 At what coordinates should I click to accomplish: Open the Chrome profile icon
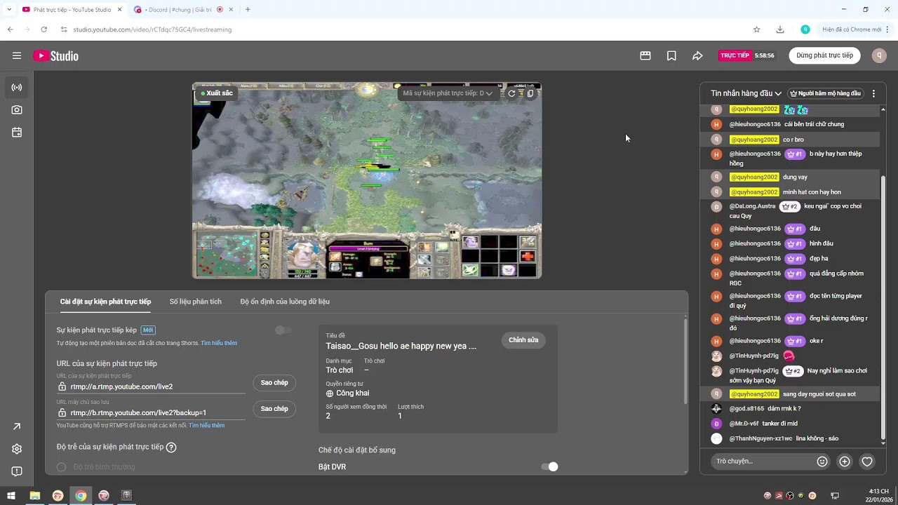click(x=805, y=29)
